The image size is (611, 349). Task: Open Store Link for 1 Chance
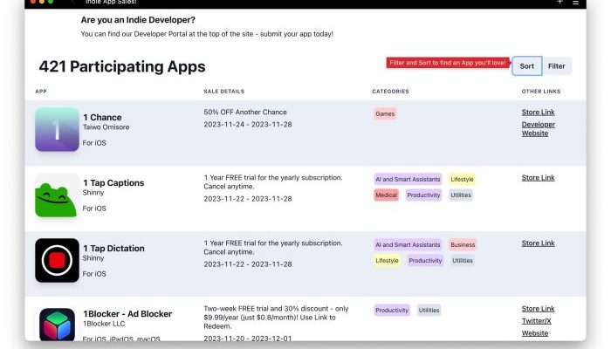point(539,113)
